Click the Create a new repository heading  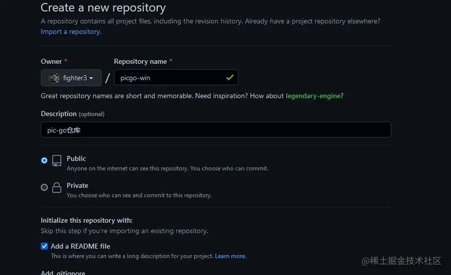[103, 8]
